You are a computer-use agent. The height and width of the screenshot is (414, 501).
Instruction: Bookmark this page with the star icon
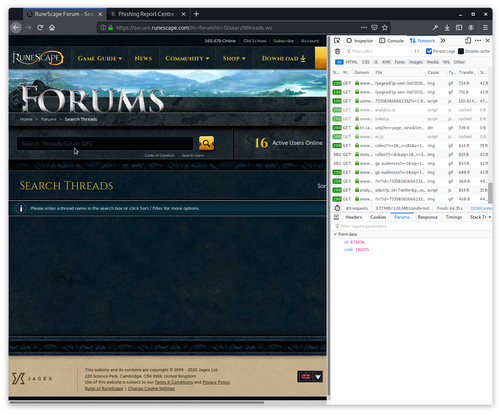coord(385,27)
